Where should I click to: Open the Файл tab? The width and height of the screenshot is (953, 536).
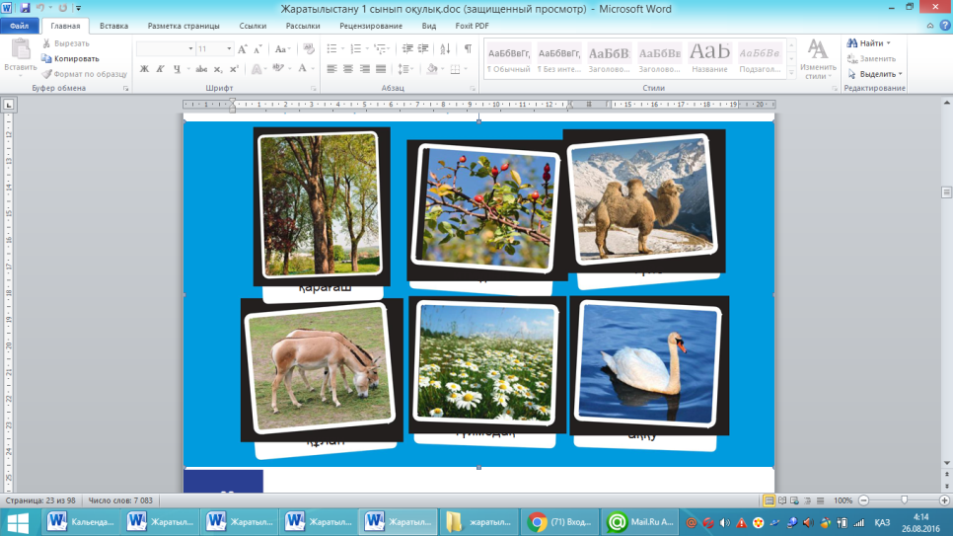point(20,27)
